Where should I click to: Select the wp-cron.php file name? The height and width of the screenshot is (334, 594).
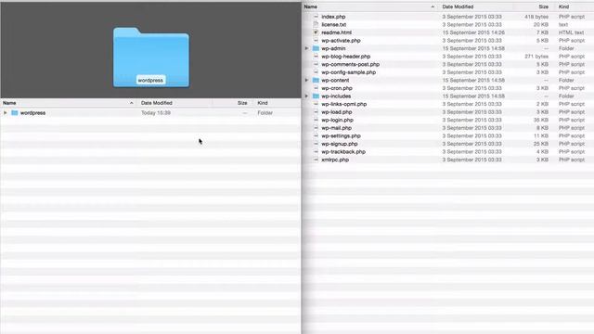coord(337,88)
